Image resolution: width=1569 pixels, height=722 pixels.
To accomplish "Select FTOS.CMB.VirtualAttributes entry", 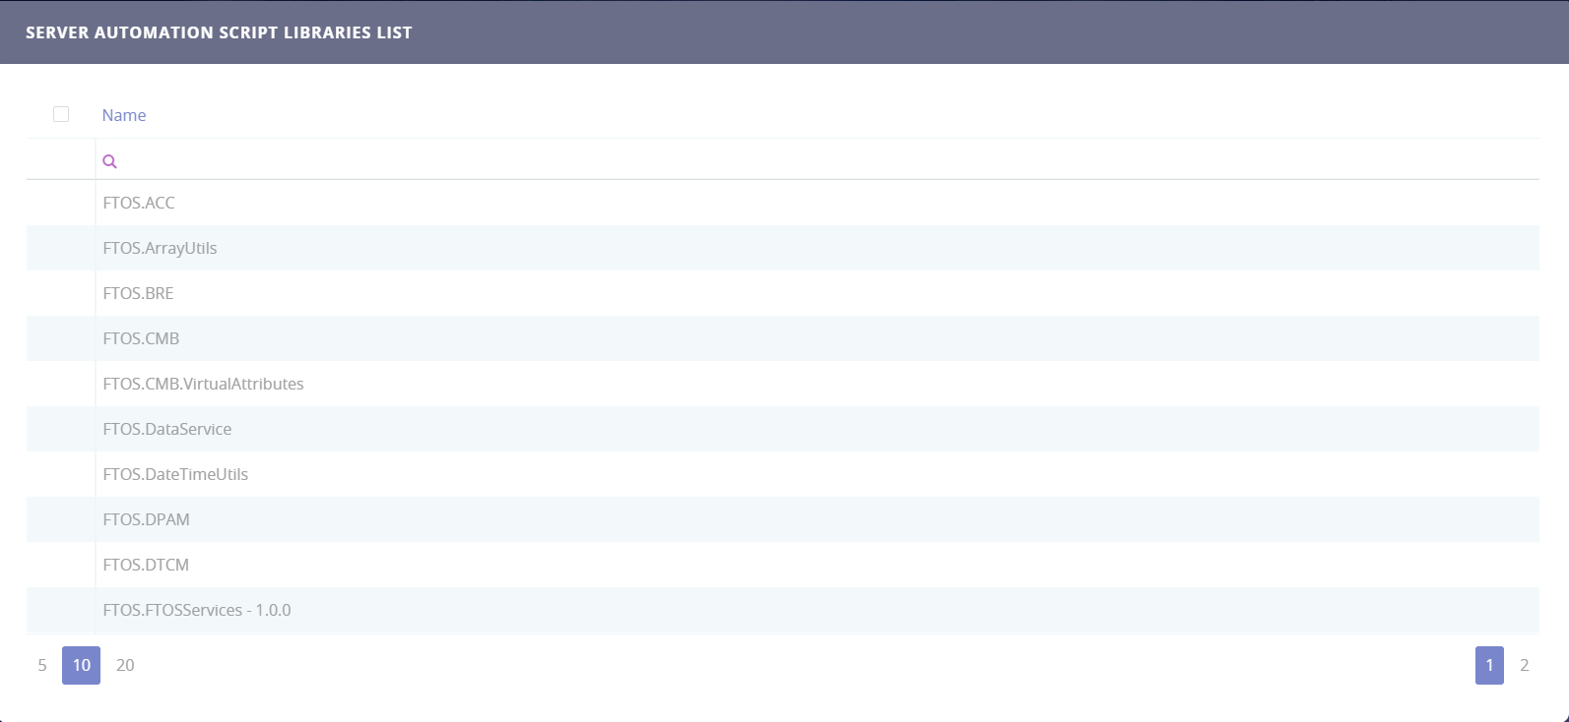I will tap(203, 384).
